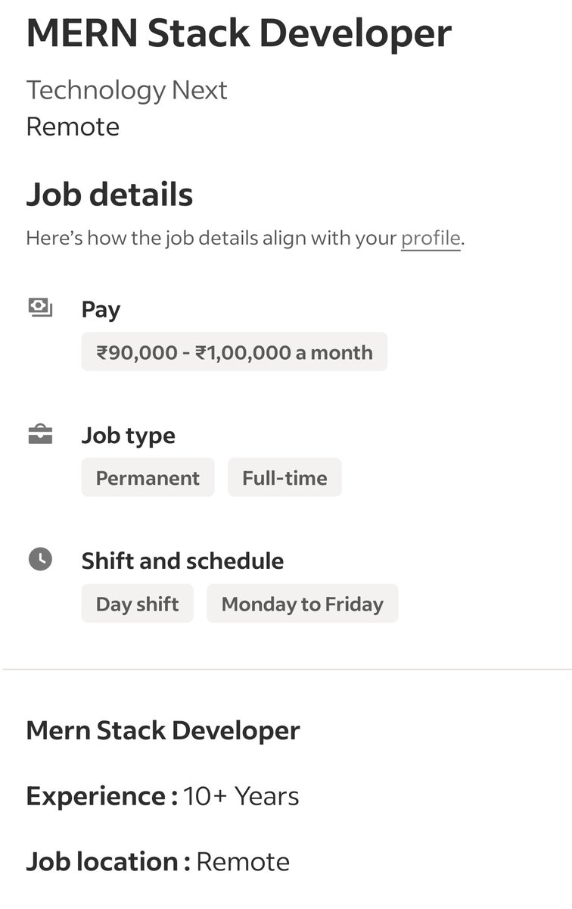Click the MERN Stack Developer title
Viewport: 572px width, 909px height.
pos(239,33)
